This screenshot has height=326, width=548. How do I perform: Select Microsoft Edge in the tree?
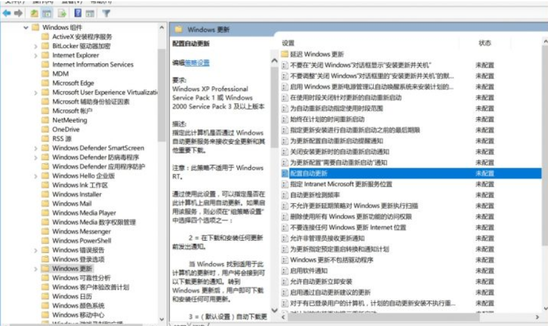coord(73,83)
